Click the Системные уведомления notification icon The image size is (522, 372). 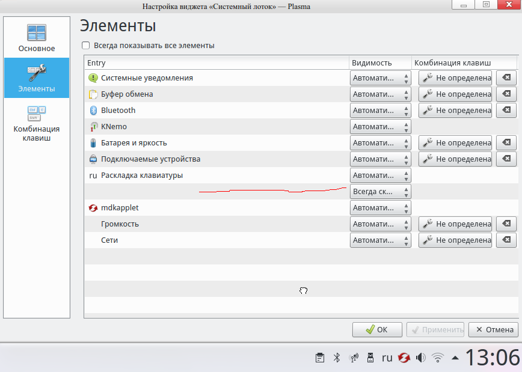(x=93, y=78)
